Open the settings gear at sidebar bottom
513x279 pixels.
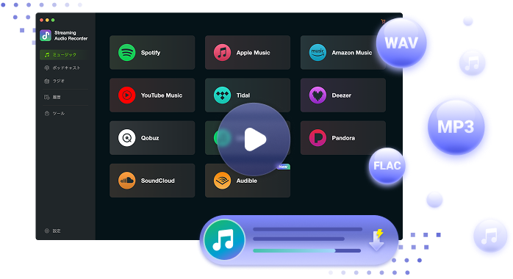pyautogui.click(x=47, y=231)
